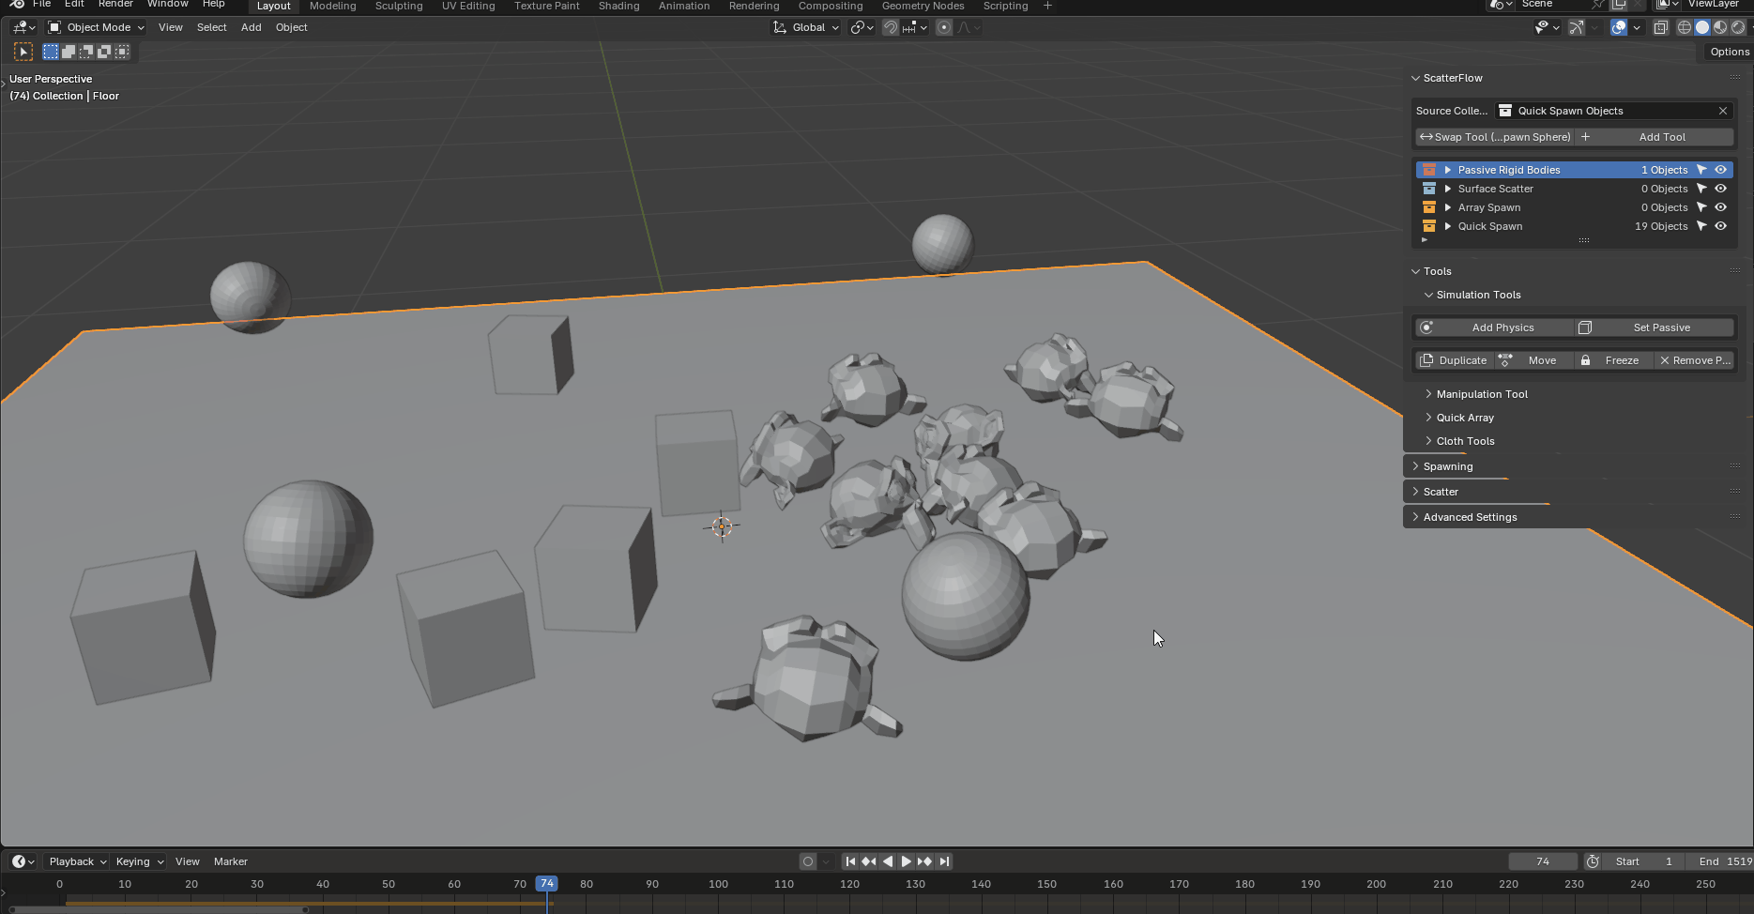This screenshot has width=1754, height=914.
Task: Open the Add menu in viewport header
Action: pos(251,27)
